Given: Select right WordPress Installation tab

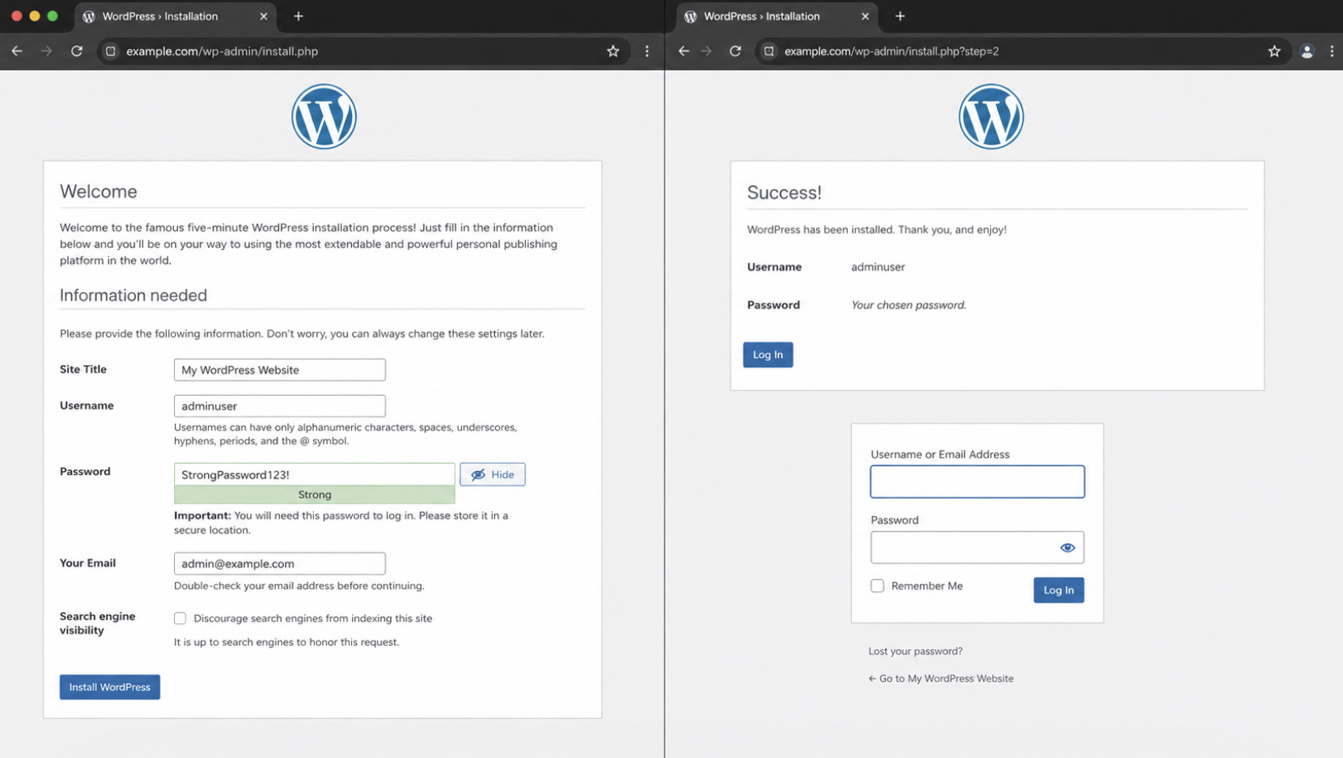Looking at the screenshot, I should tap(777, 16).
